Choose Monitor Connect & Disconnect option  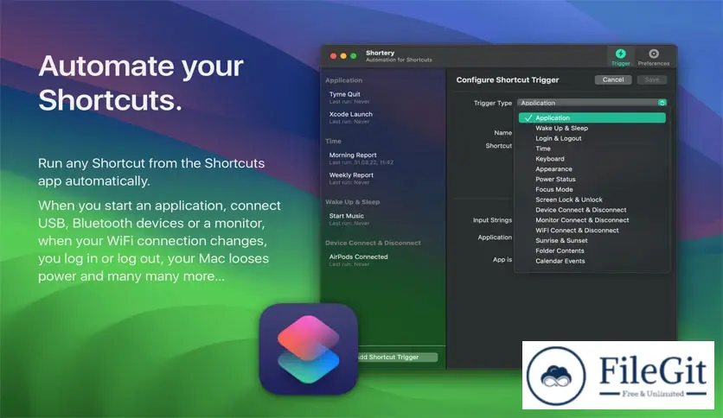[582, 220]
